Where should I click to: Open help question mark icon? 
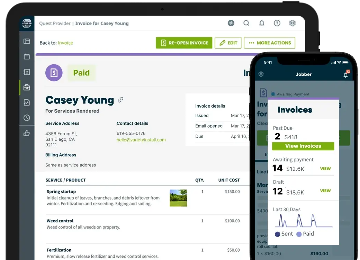coord(277,23)
